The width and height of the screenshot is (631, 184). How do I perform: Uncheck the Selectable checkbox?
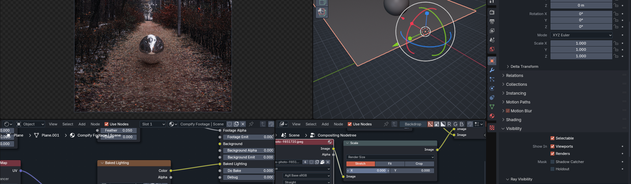[x=552, y=138]
